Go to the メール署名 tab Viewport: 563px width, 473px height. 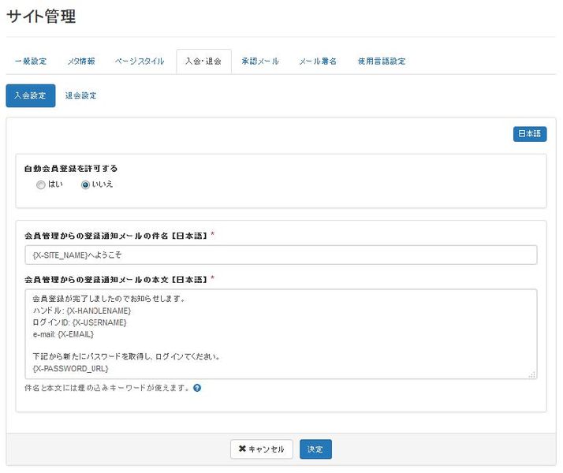tap(318, 61)
